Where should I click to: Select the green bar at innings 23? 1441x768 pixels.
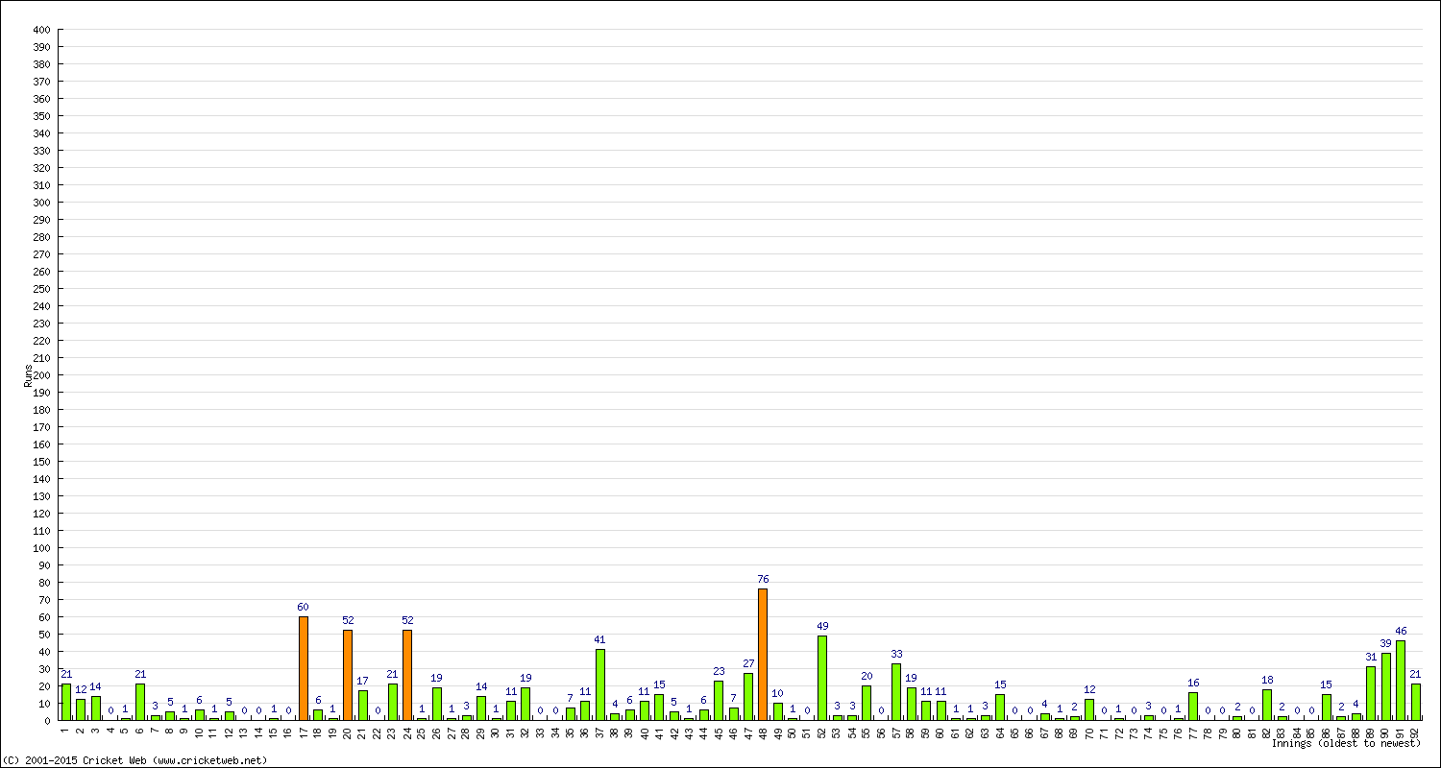(392, 702)
